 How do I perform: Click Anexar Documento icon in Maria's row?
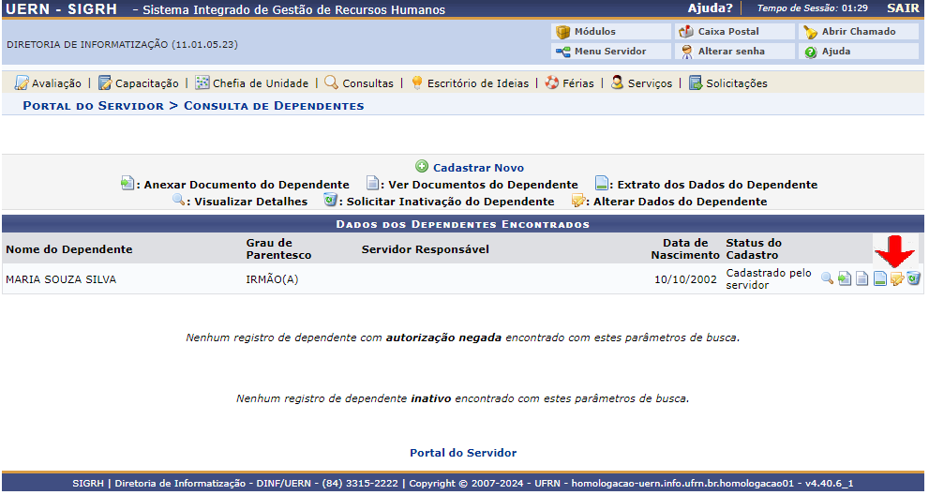pos(844,278)
